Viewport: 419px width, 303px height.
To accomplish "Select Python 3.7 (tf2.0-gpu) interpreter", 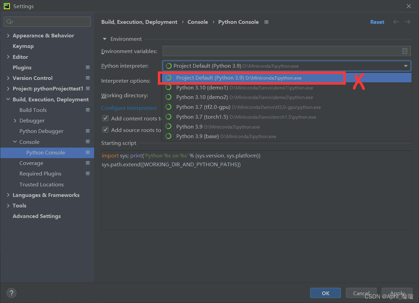I will 286,107.
